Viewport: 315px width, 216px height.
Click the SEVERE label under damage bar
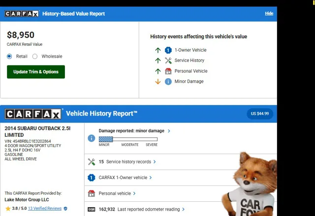click(x=152, y=145)
